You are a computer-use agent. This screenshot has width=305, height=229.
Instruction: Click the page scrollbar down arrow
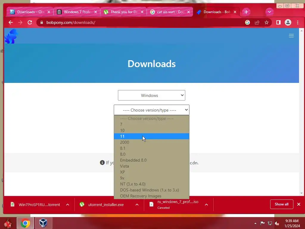click(301, 193)
